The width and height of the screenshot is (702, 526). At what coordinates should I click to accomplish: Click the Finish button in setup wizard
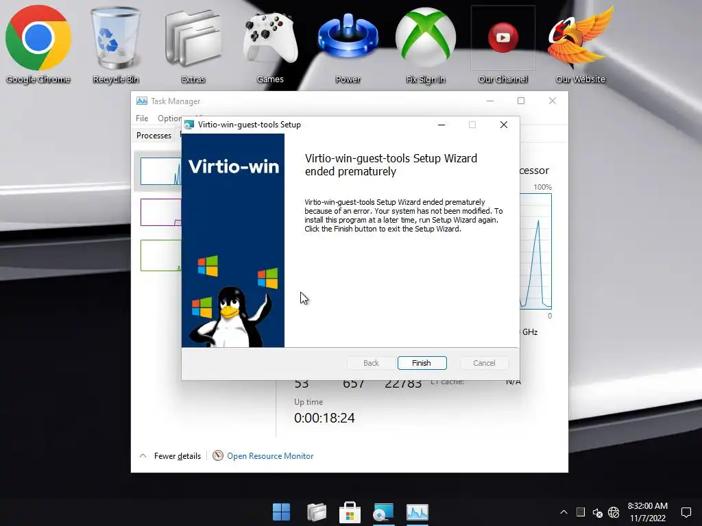[x=422, y=363]
